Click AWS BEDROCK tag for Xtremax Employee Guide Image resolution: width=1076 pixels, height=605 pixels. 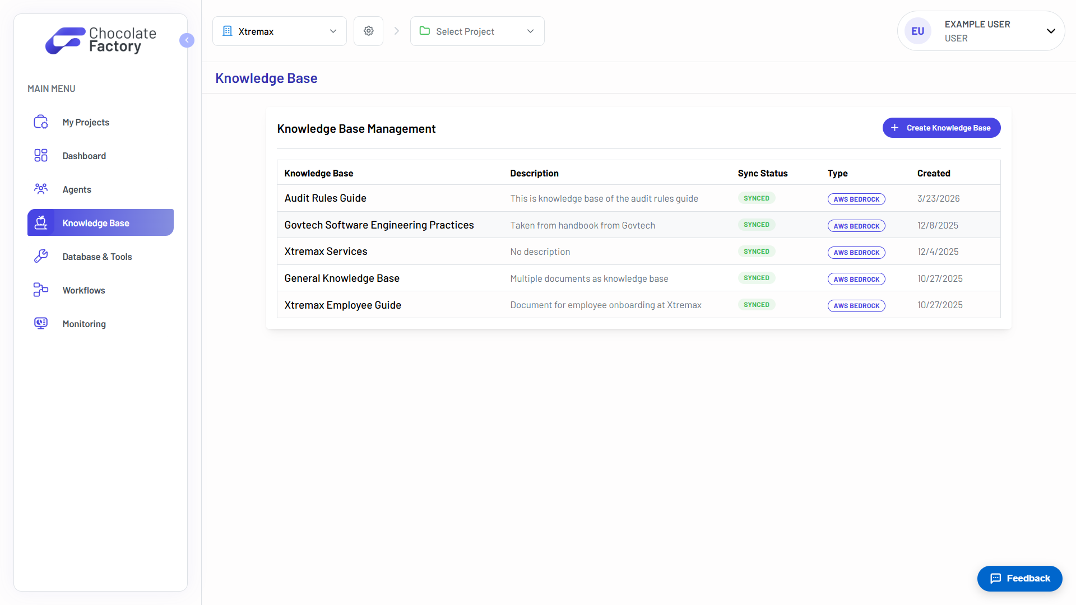pos(856,306)
